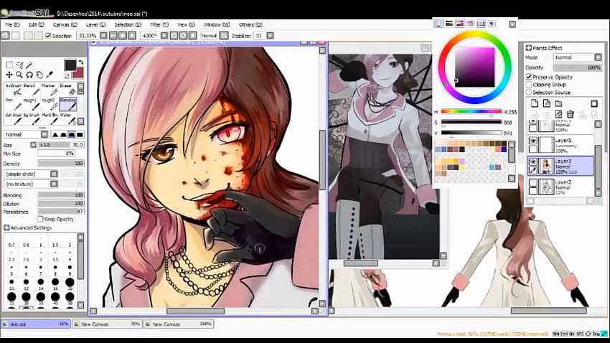The height and width of the screenshot is (343, 610).
Task: Select the Pen brush tool
Action: click(14, 104)
